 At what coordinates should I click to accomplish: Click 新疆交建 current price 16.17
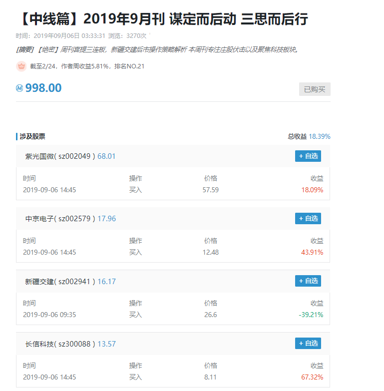[107, 282]
